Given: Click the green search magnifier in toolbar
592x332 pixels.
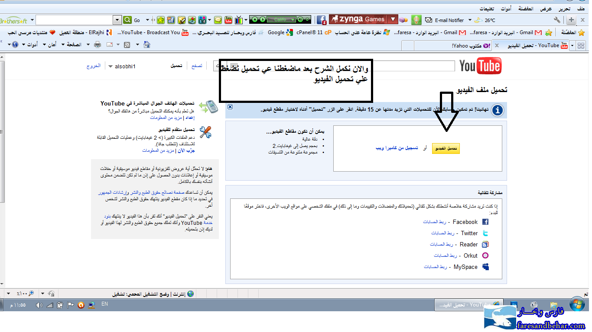Looking at the screenshot, I should point(127,20).
